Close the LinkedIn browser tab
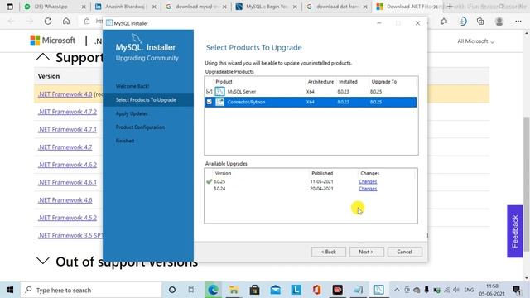The height and width of the screenshot is (298, 530). tap(154, 7)
